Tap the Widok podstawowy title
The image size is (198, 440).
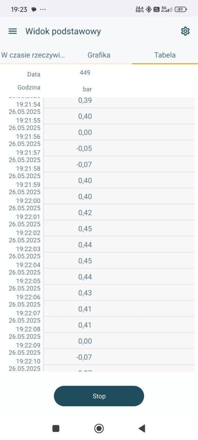[63, 31]
